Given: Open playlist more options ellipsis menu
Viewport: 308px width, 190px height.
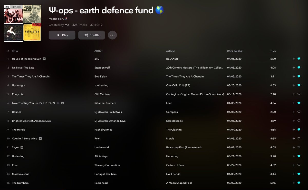Looking at the screenshot, I should point(112,35).
